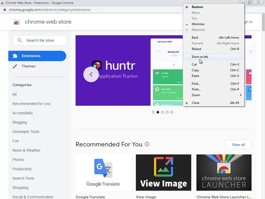Click the Extensions puzzle piece icon
This screenshot has height=199, width=265.
click(x=15, y=56)
